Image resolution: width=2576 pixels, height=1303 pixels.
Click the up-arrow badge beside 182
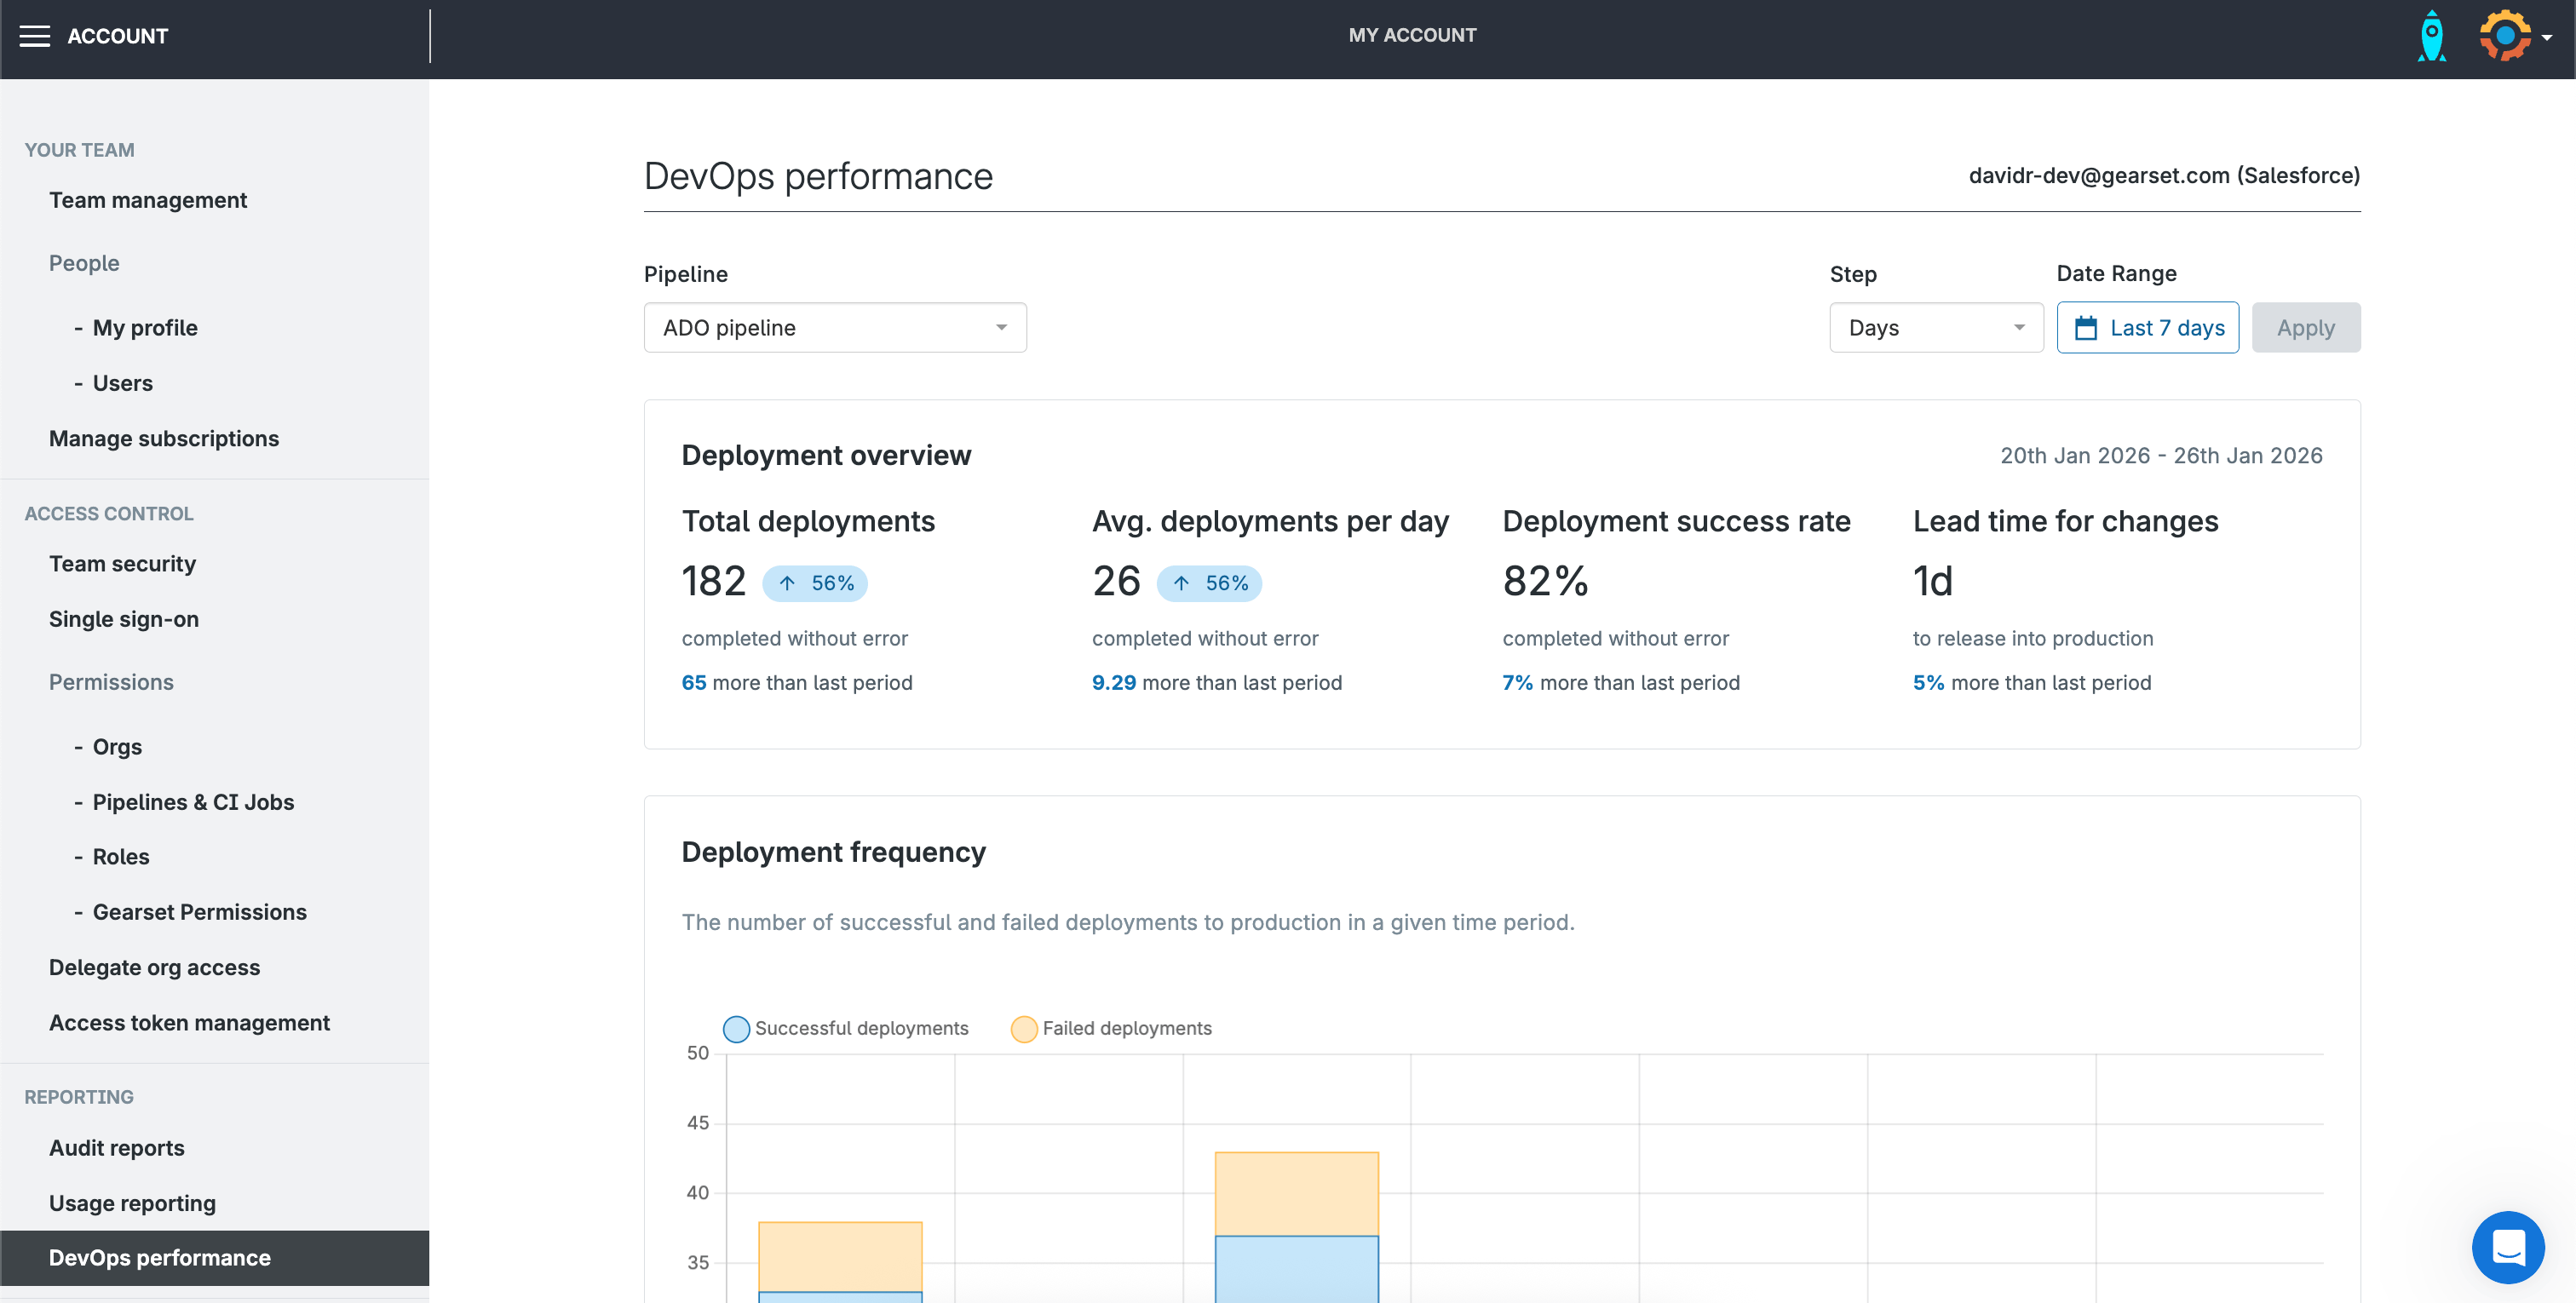(x=814, y=583)
